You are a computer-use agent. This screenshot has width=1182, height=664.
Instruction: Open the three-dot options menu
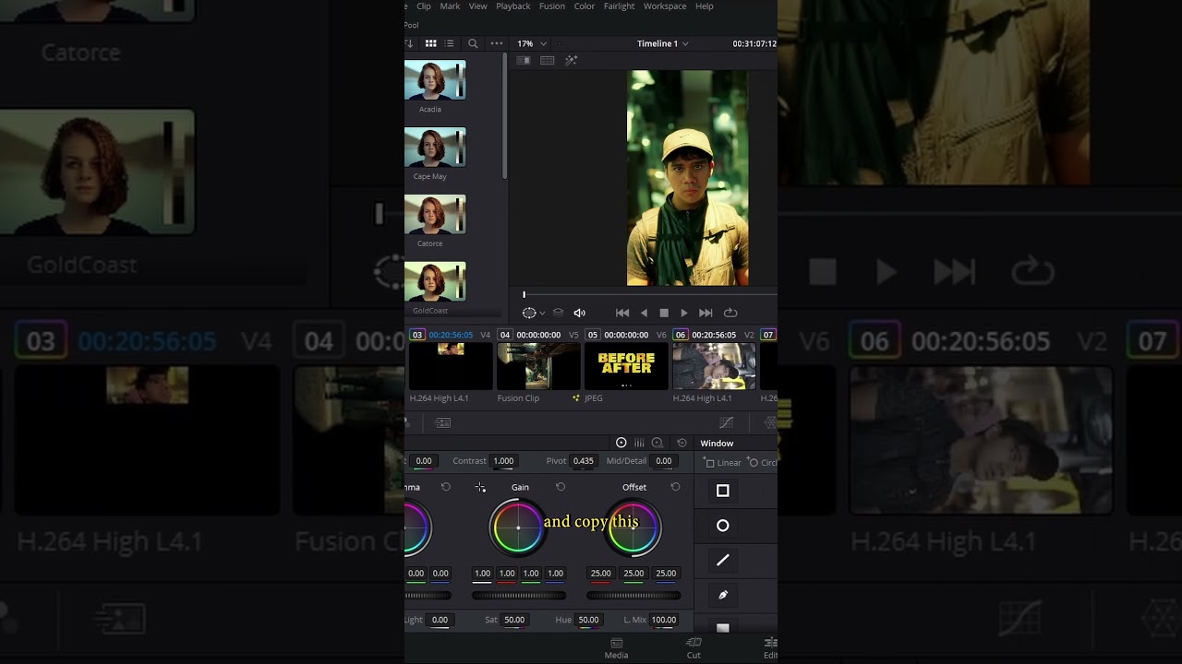pos(497,43)
